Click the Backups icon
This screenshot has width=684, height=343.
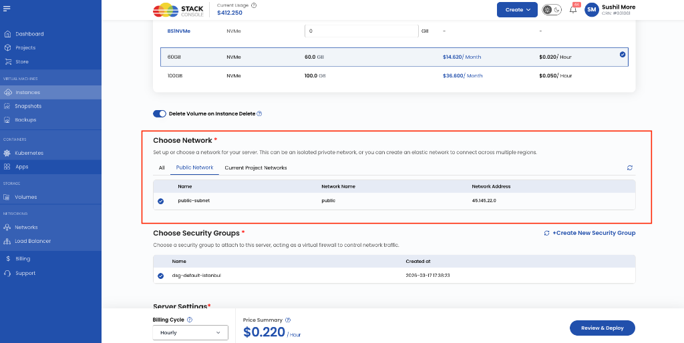click(7, 119)
